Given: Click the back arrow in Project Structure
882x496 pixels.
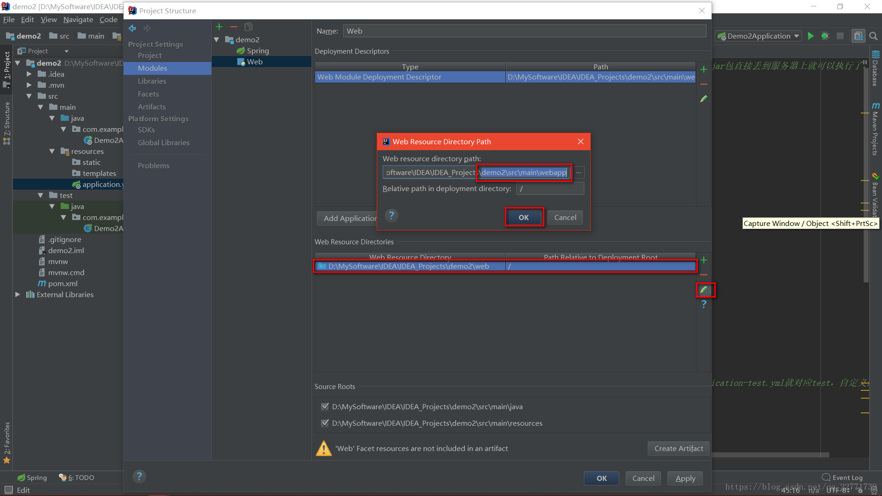Looking at the screenshot, I should (132, 28).
